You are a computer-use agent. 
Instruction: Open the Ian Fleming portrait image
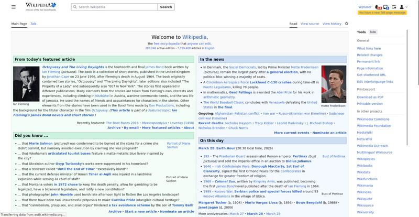click(26, 83)
